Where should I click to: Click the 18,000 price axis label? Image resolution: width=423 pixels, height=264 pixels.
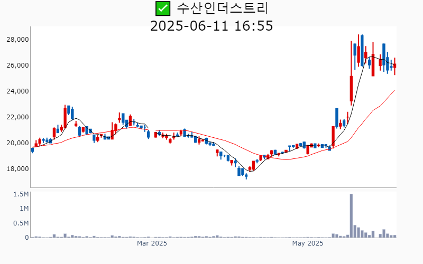[x=17, y=169]
